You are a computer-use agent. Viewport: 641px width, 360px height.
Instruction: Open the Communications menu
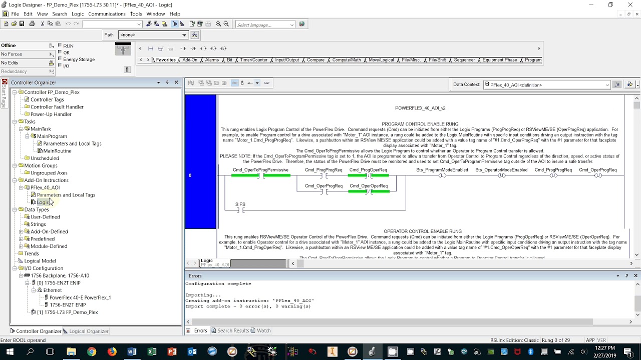tap(107, 14)
